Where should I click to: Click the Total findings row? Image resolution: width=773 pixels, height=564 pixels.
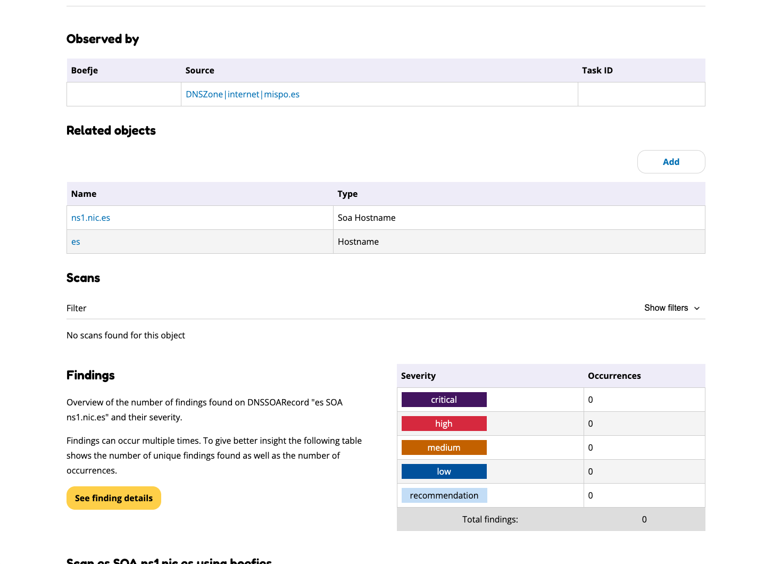tap(489, 519)
